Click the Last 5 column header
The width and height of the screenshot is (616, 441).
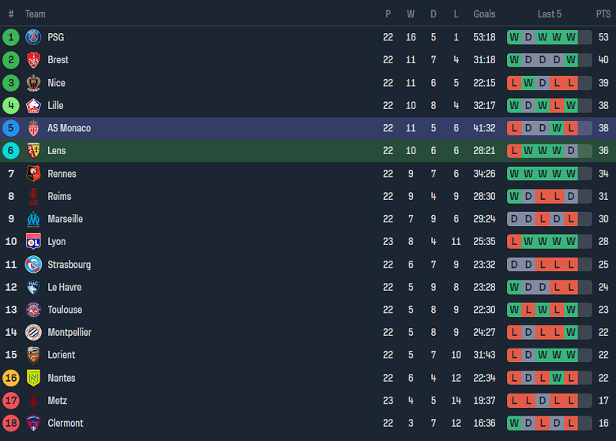tap(550, 14)
